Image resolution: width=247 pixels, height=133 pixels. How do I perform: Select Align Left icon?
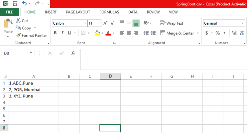click(122, 33)
